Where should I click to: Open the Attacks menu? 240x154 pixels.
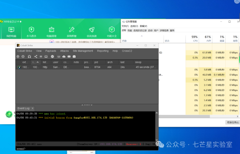tap(64, 51)
